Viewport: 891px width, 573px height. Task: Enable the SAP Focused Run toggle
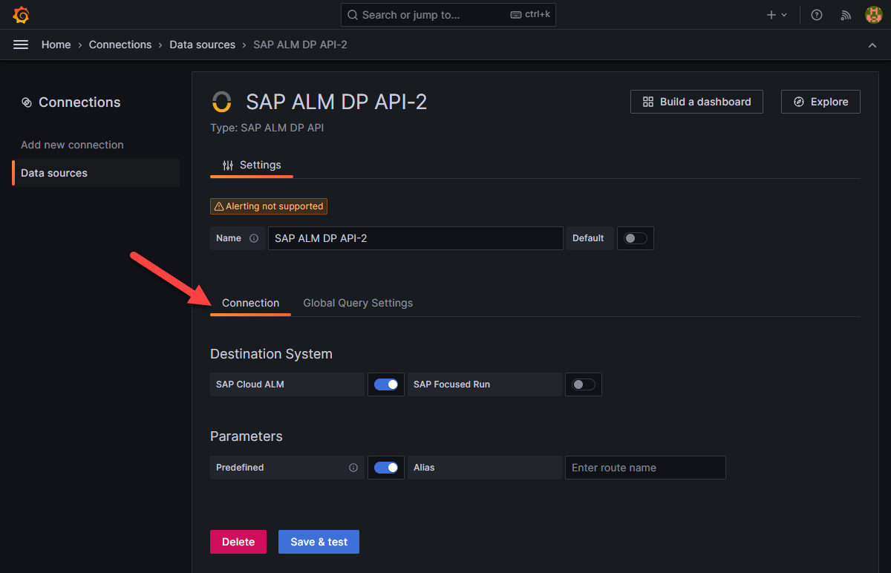(x=584, y=384)
